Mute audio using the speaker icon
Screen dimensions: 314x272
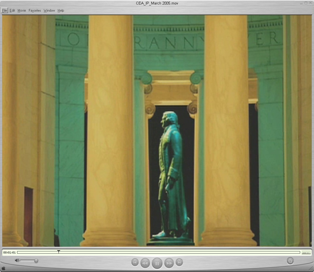(x=17, y=260)
